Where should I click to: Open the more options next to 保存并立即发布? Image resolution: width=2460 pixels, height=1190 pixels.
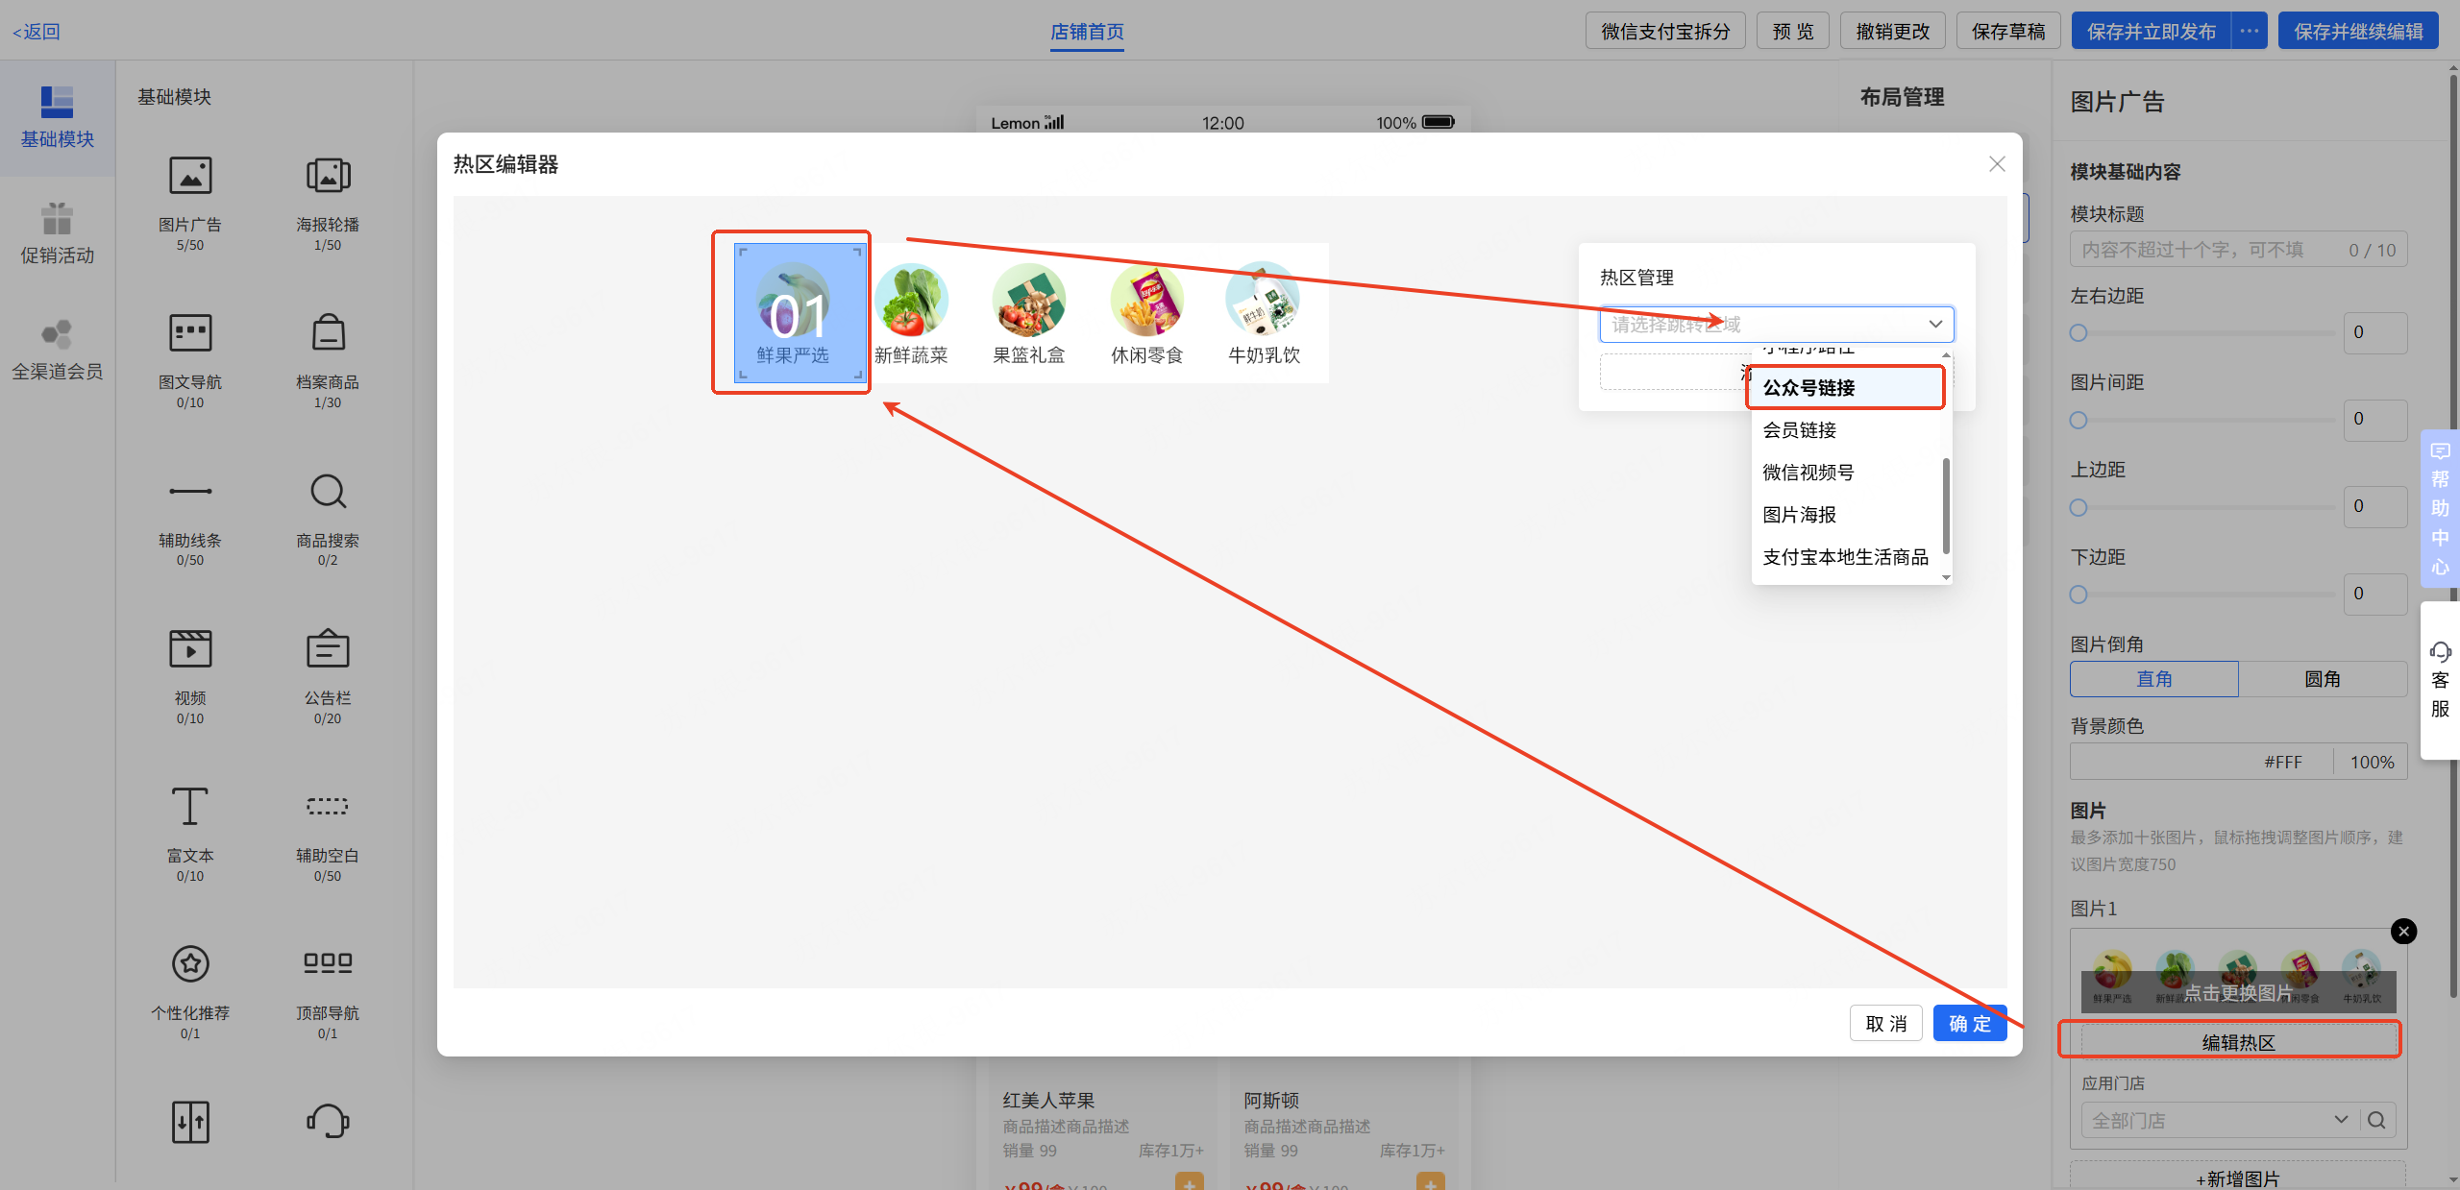point(2250,32)
